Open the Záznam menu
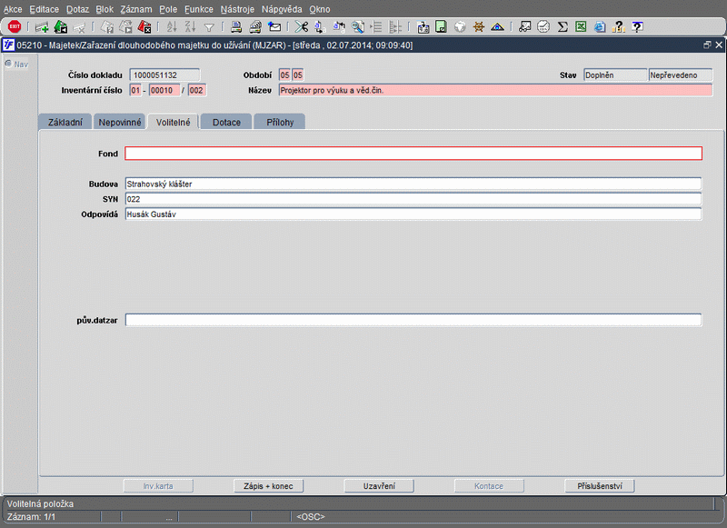Image resolution: width=727 pixels, height=528 pixels. pyautogui.click(x=135, y=9)
